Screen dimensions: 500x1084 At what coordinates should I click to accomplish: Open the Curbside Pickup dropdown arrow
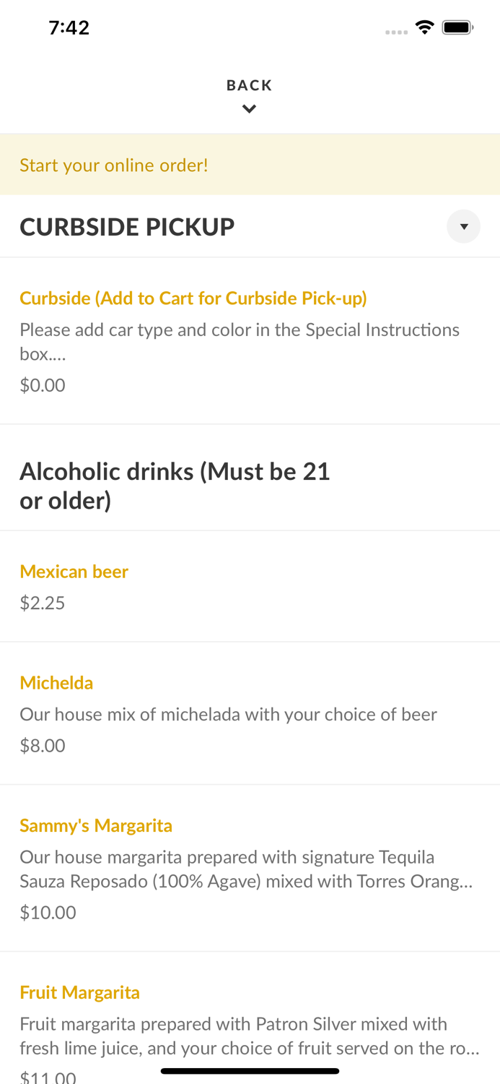463,227
